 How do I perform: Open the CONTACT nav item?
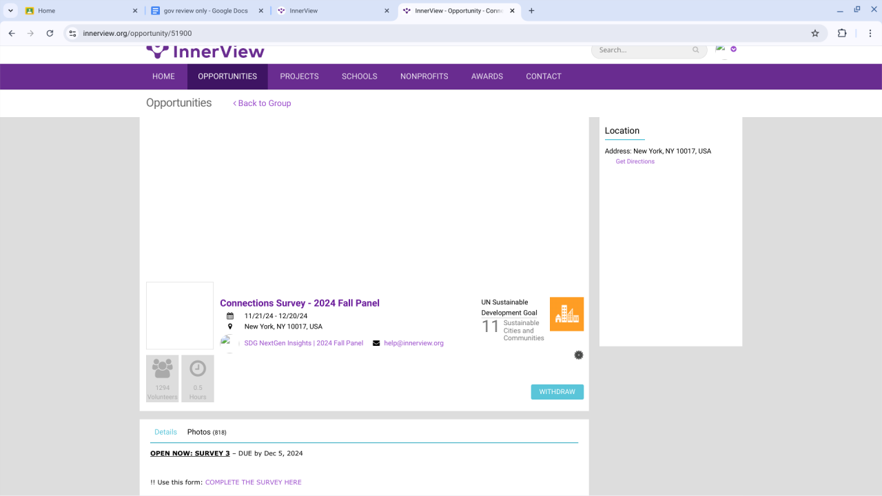click(x=544, y=76)
